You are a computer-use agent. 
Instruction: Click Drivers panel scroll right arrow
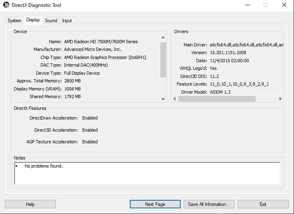280,99
